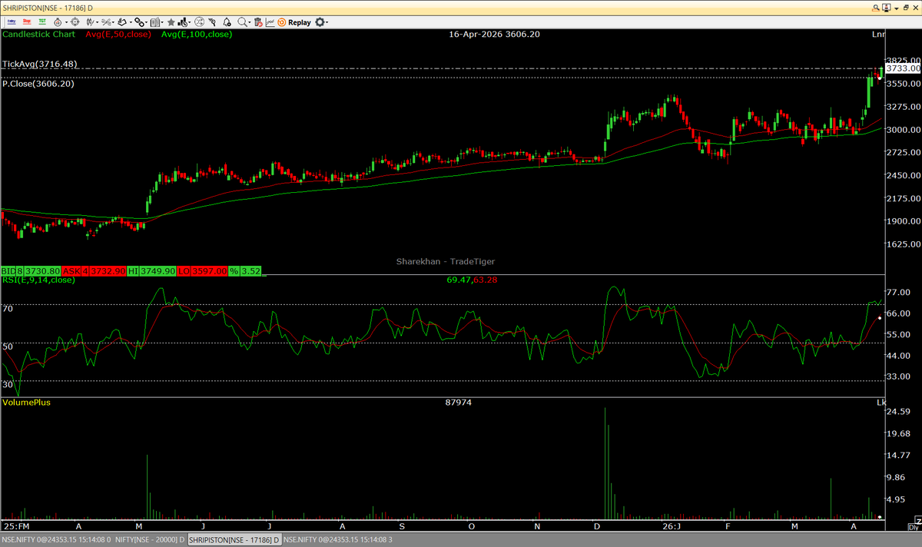Image resolution: width=922 pixels, height=547 pixels.
Task: Click the star favorites icon
Action: 171,22
